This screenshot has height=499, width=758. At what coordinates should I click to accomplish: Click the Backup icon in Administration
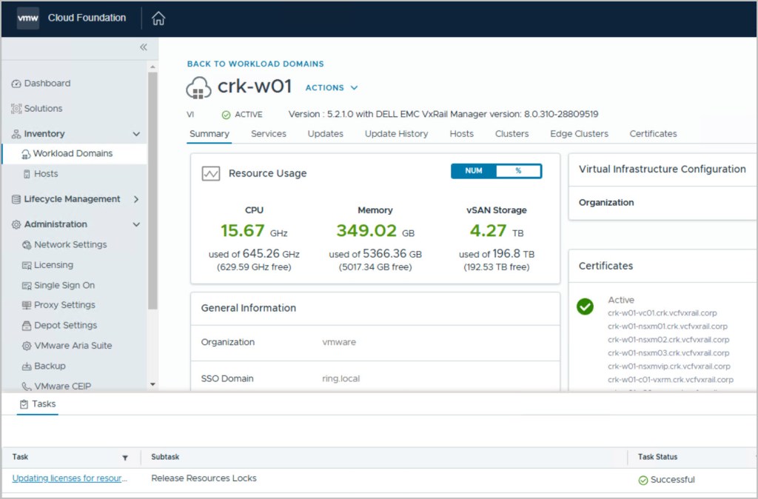pyautogui.click(x=27, y=366)
